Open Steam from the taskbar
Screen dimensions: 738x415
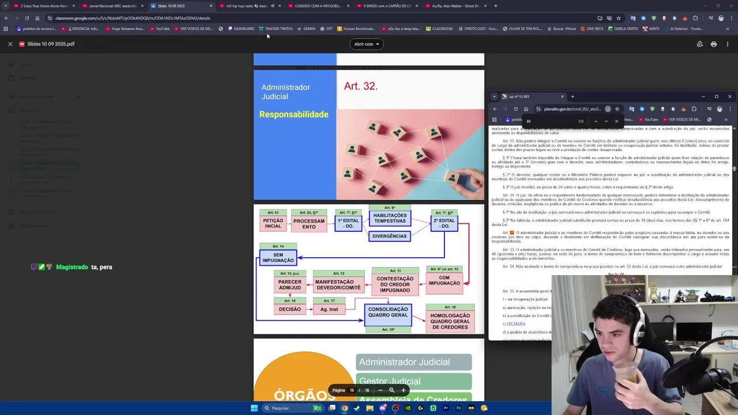[x=357, y=408]
